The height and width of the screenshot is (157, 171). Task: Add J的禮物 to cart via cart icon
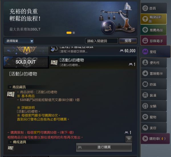pos(129,139)
